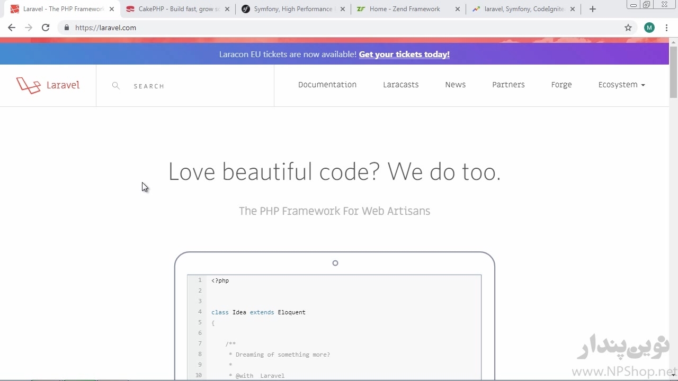This screenshot has height=381, width=678.
Task: Open the Chrome three-dot menu
Action: tap(667, 28)
